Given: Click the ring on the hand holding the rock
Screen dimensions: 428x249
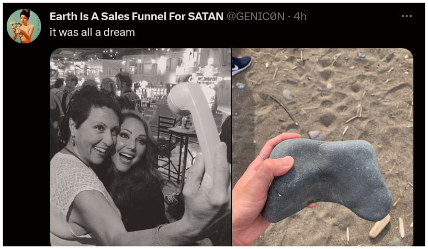Looking at the screenshot, I should tap(262, 156).
